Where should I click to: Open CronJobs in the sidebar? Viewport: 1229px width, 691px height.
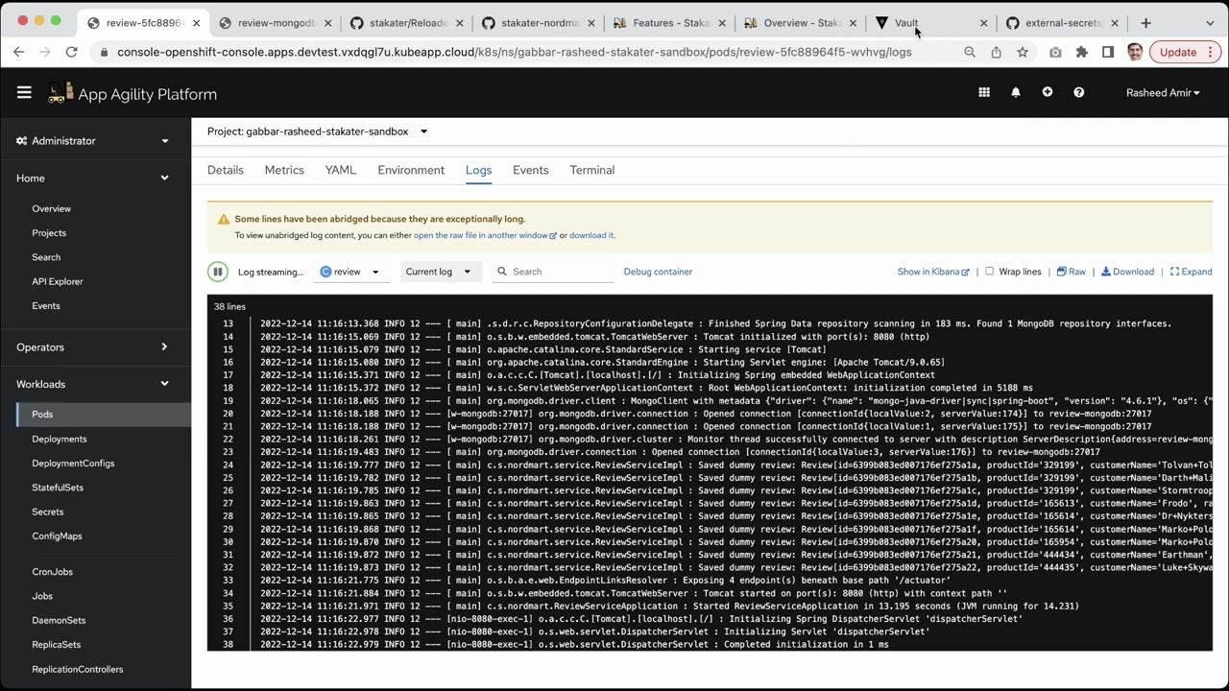click(53, 572)
